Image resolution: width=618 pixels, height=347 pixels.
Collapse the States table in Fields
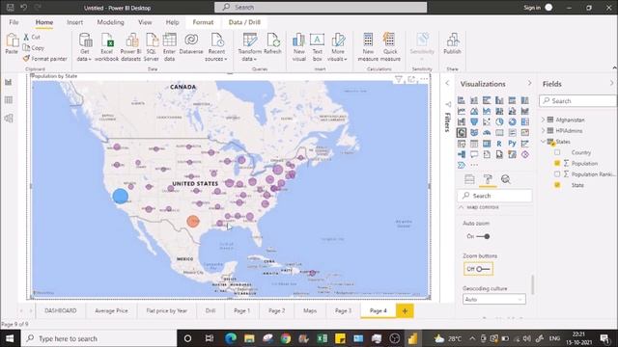pyautogui.click(x=543, y=142)
